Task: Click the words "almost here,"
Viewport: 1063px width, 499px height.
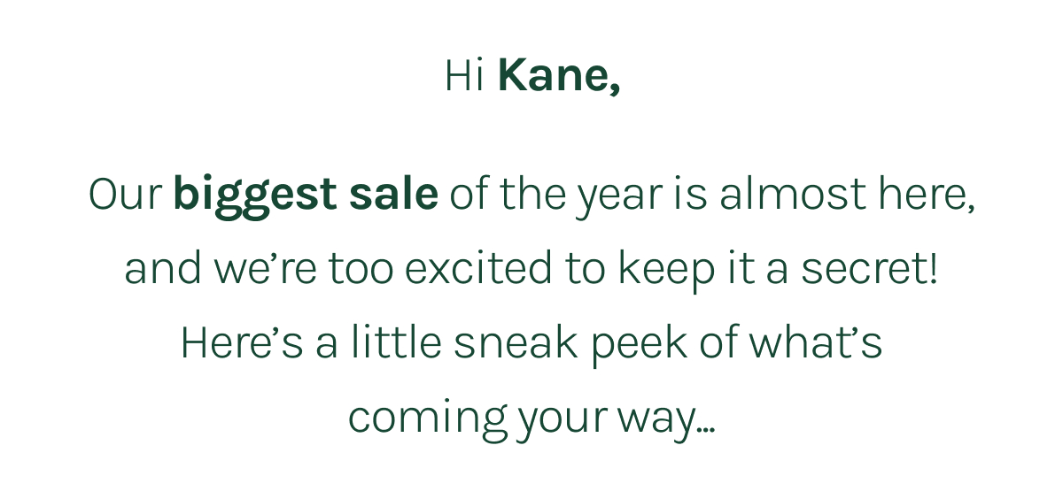Action: pos(847,196)
